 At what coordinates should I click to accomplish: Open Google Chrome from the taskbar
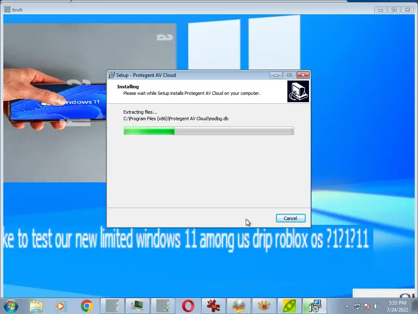click(87, 306)
